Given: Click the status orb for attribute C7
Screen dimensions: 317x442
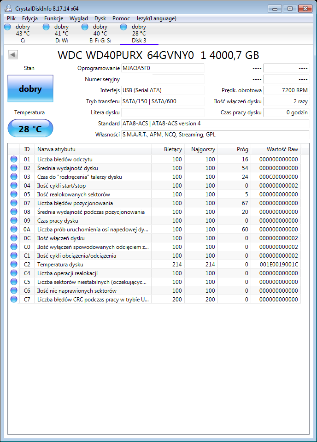Looking at the screenshot, I should tap(14, 299).
